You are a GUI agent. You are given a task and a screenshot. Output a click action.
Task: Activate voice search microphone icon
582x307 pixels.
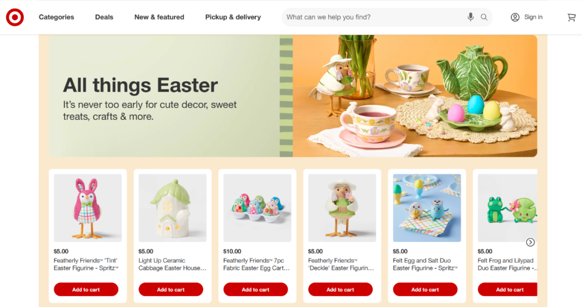470,17
